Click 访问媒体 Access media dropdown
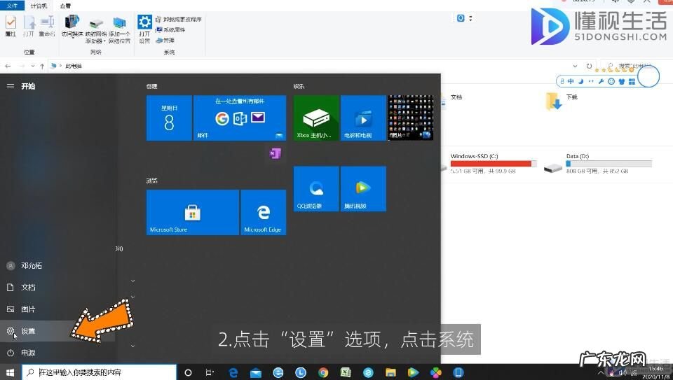This screenshot has height=380, width=673. tap(72, 27)
